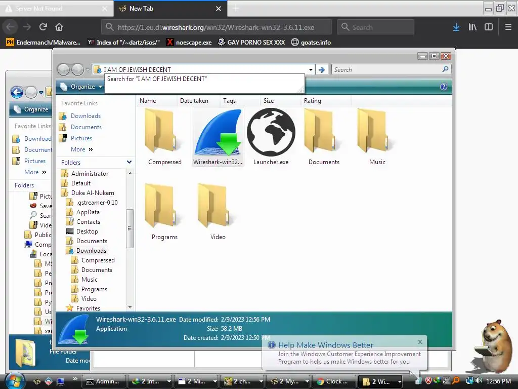
Task: Show more quick launch items chevron
Action: tap(75, 379)
